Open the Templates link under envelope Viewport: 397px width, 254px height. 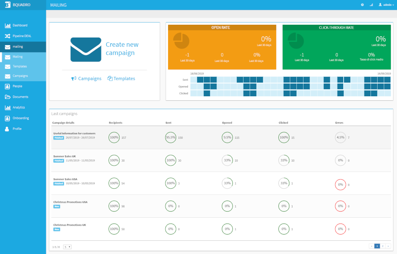[124, 79]
